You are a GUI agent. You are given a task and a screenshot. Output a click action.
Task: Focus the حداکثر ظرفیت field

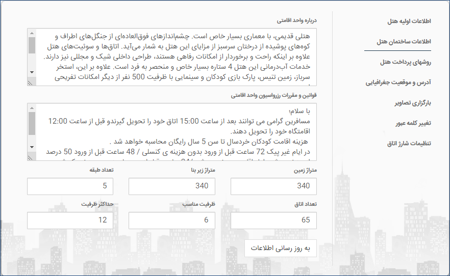[x=70, y=220]
